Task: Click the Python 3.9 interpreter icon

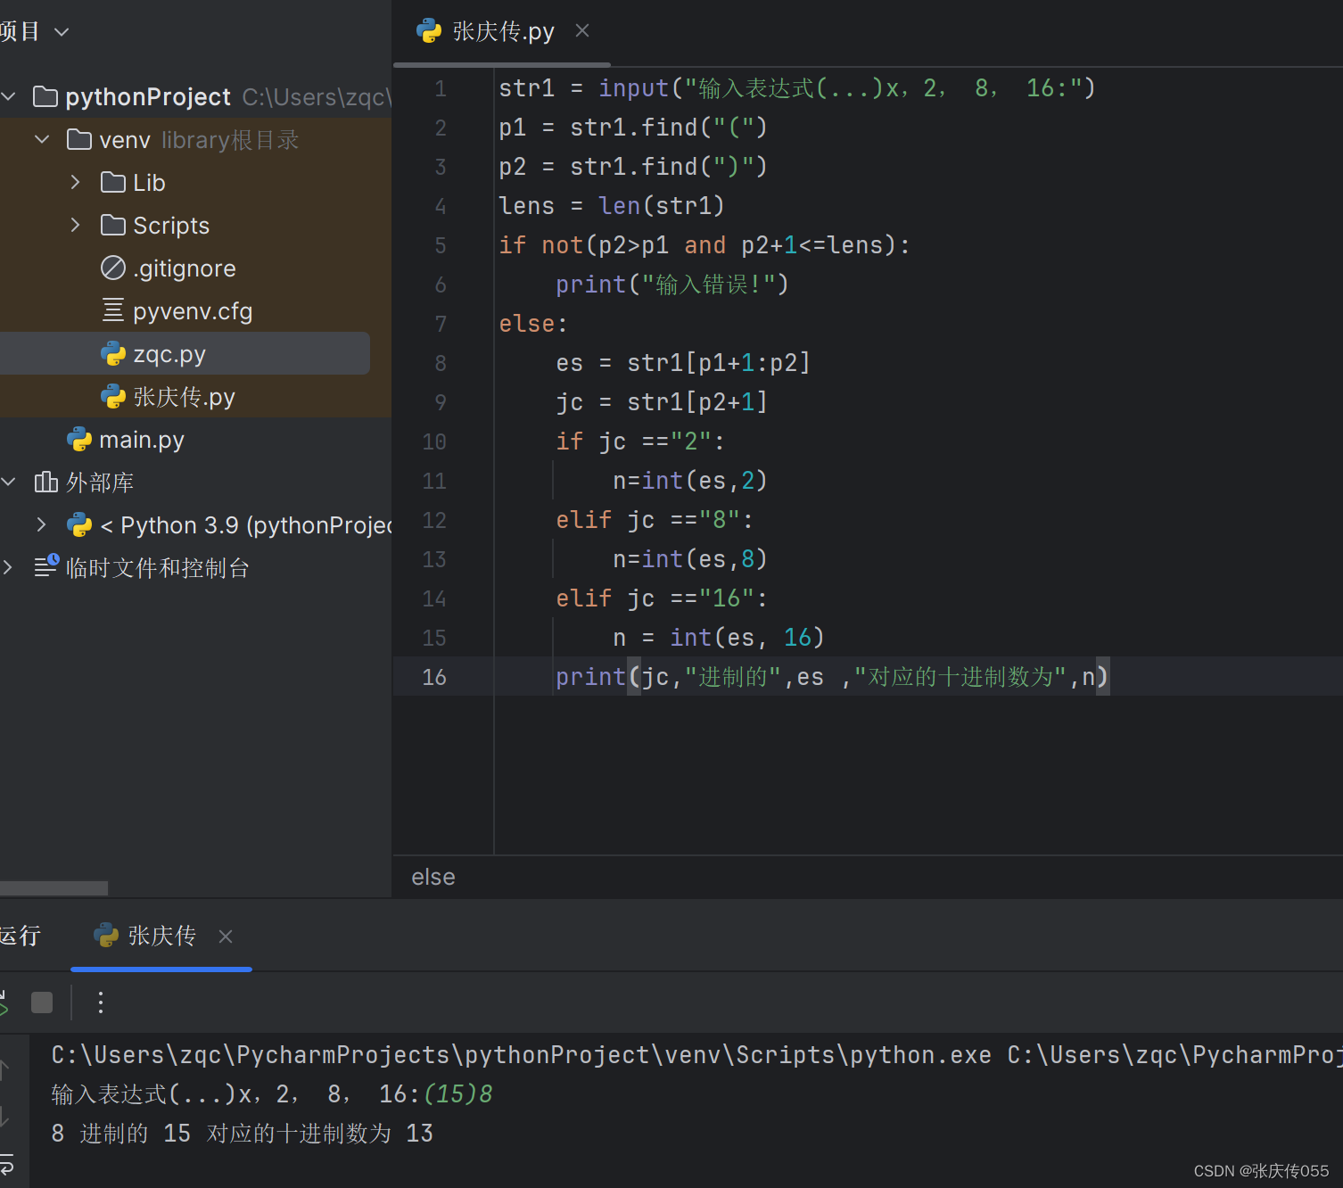Action: [x=79, y=524]
